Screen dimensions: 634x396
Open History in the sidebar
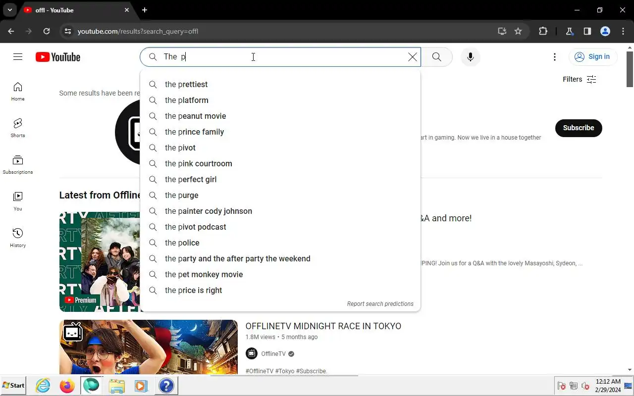tap(18, 238)
